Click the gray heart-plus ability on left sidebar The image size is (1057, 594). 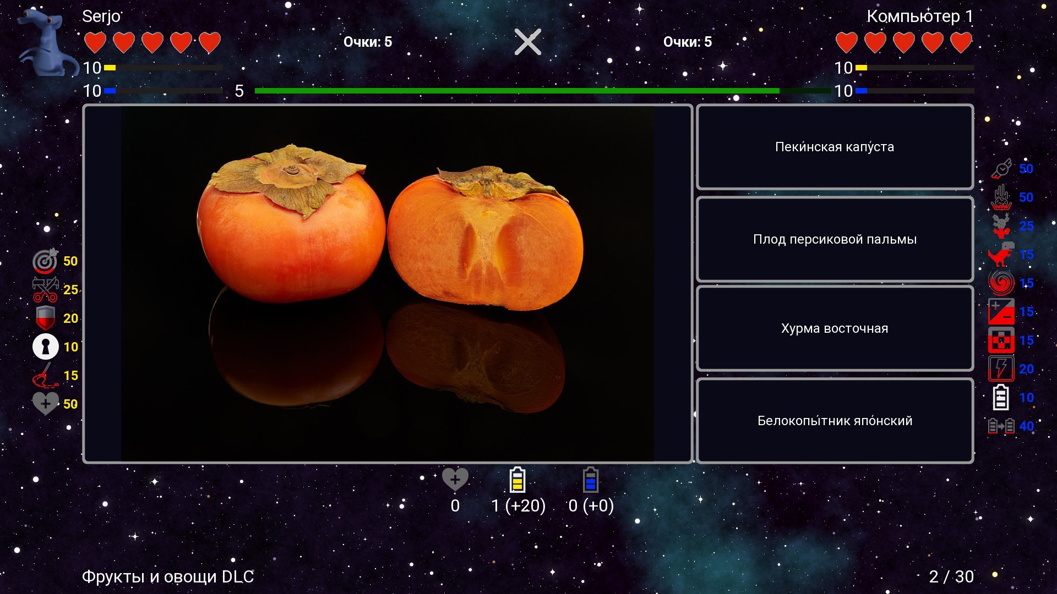(x=45, y=404)
